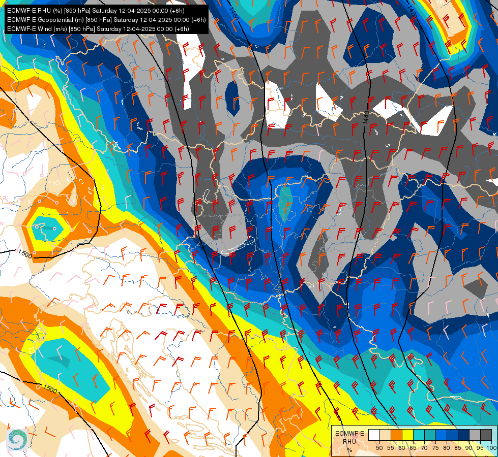Click the 'ECMWF-E' label inside the legend box
Viewport: 498px width, 457px height.
[349, 434]
